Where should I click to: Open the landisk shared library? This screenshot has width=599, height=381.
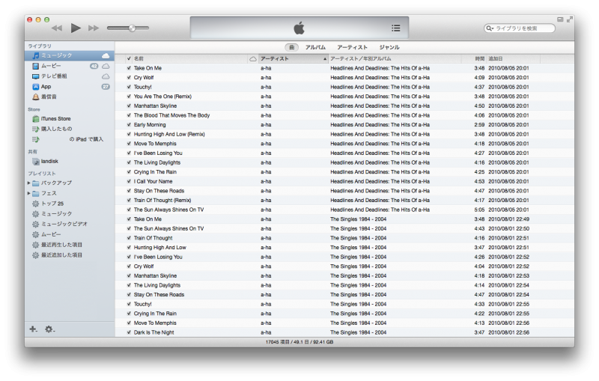(49, 162)
